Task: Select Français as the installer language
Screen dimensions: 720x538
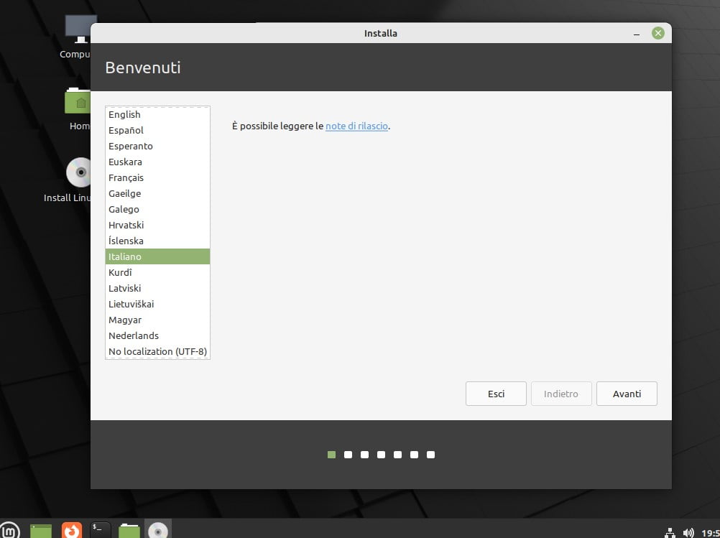Action: point(126,177)
